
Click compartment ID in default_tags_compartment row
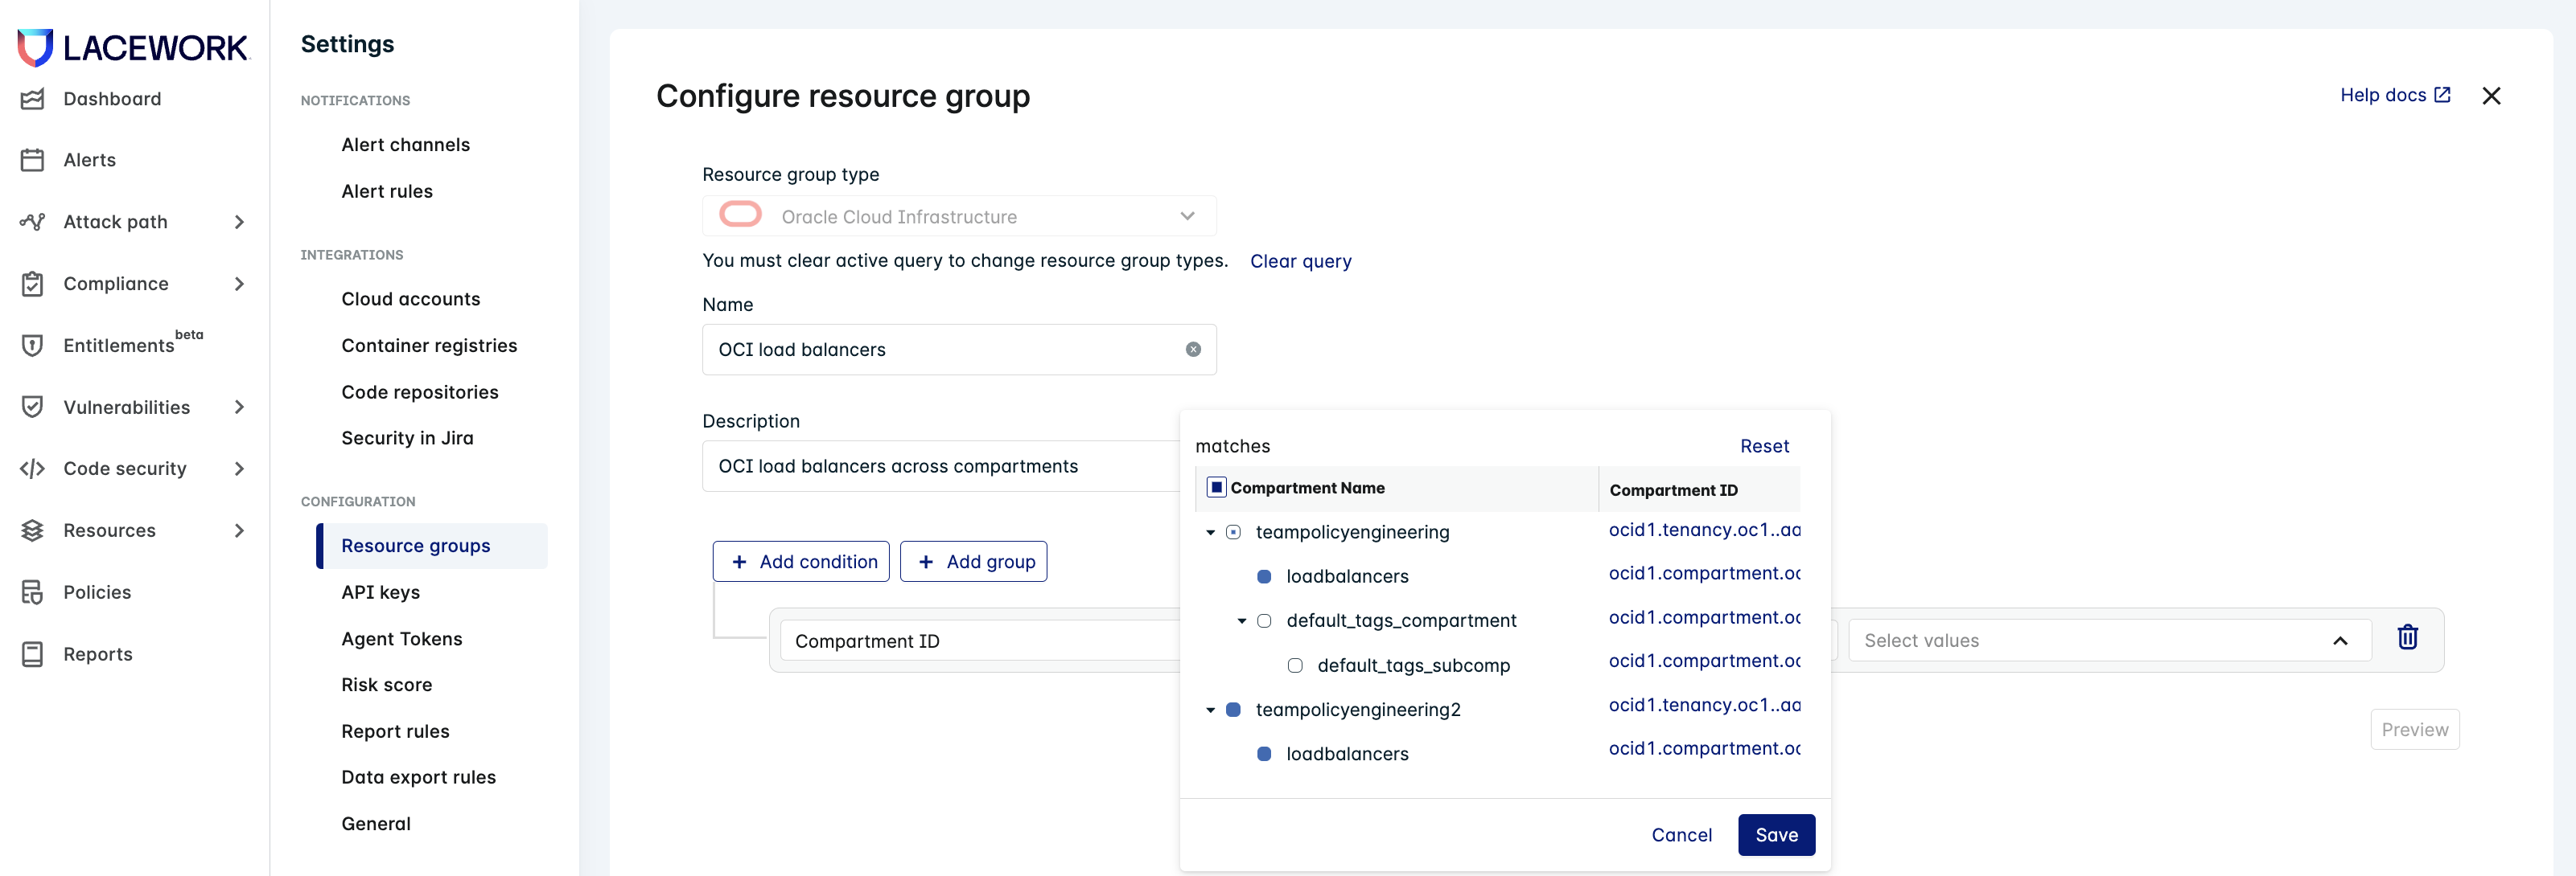pos(1704,617)
